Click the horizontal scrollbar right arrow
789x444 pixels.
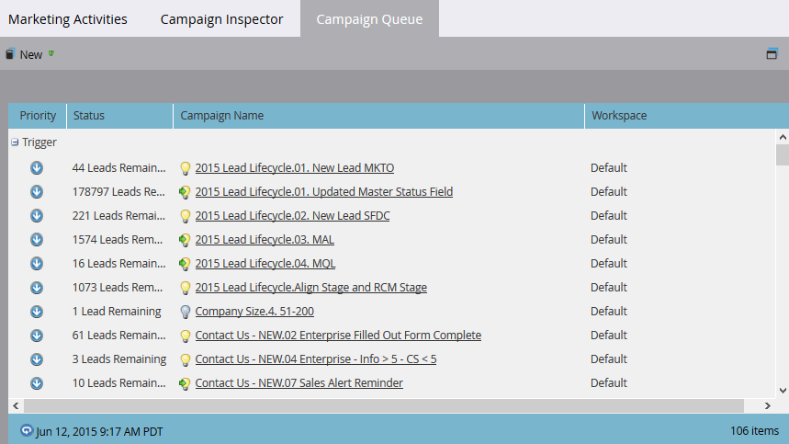point(767,405)
